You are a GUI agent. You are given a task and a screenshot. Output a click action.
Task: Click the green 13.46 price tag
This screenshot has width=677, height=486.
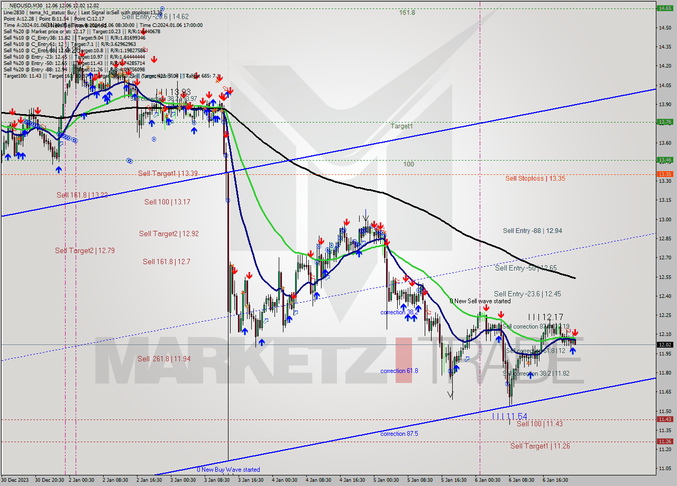point(664,160)
